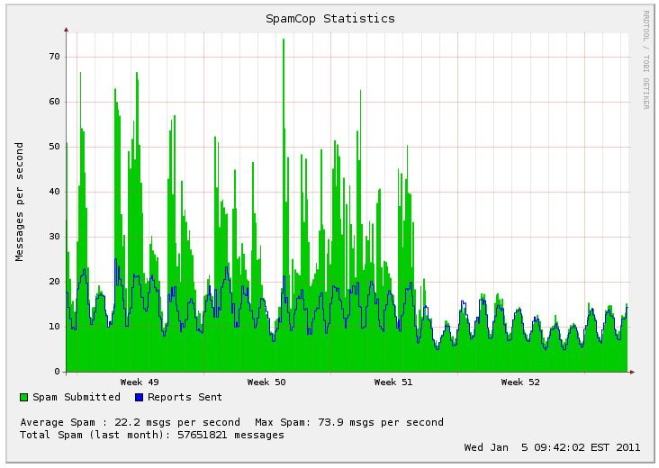The width and height of the screenshot is (659, 468).
Task: Click the 40 value on y-axis
Action: click(x=55, y=192)
